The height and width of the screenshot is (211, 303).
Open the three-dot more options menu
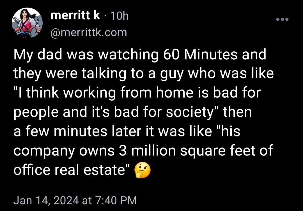click(282, 19)
